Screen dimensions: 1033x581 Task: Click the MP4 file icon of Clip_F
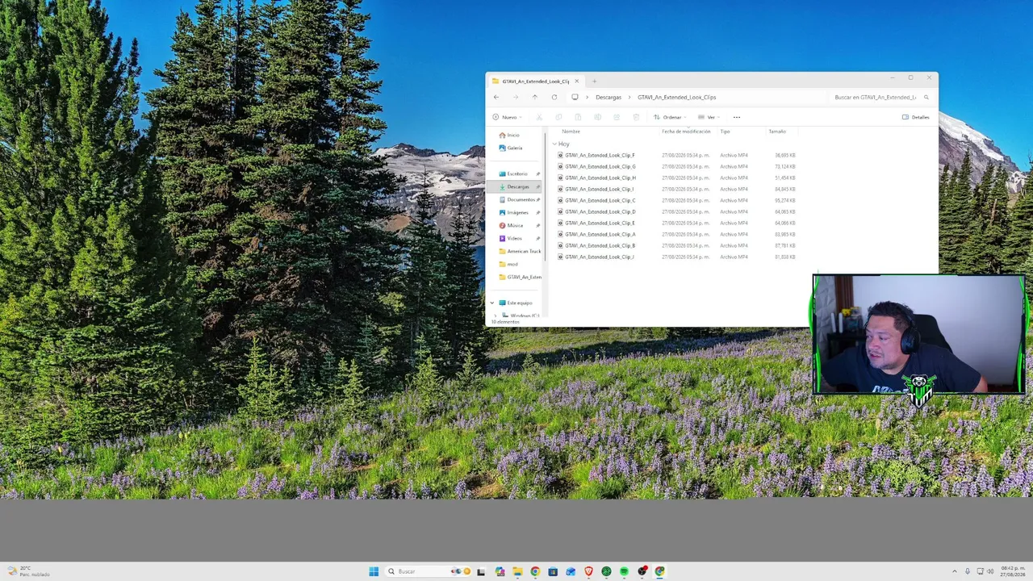coord(560,155)
